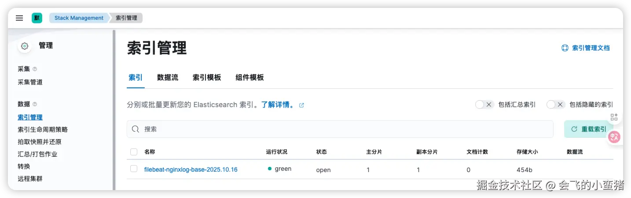This screenshot has width=631, height=198.
Task: Switch to the 索引模板 tab
Action: pos(207,78)
